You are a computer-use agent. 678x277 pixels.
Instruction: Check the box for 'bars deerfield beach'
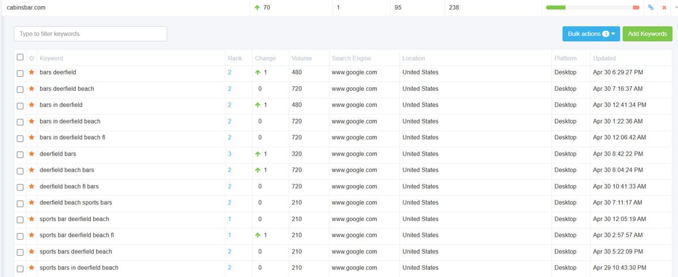20,89
